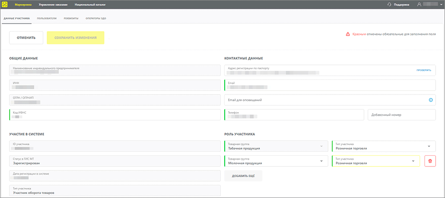Click Наименование индивидуального предпринимателя field

tap(115, 71)
